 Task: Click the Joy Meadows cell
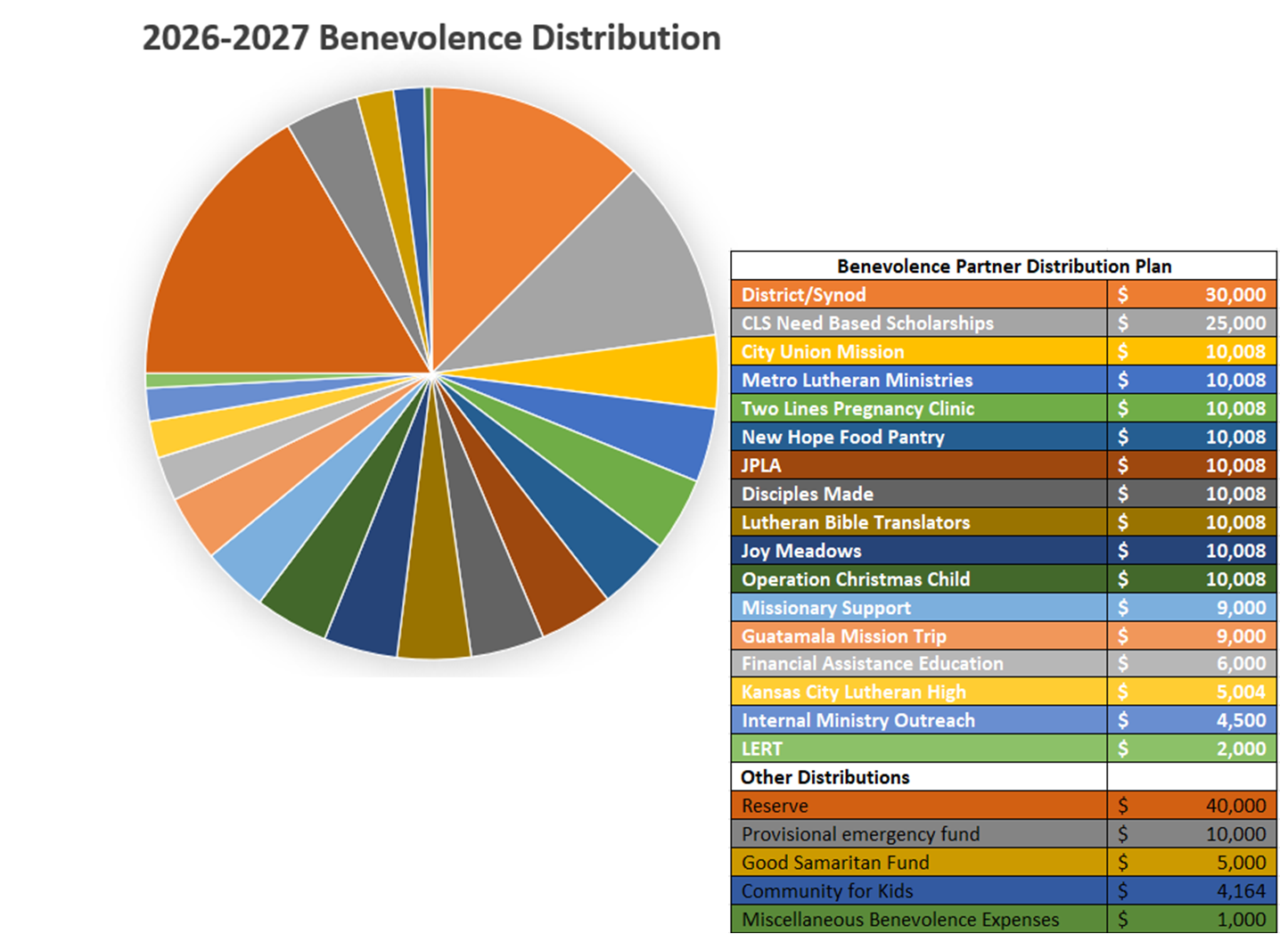919,551
